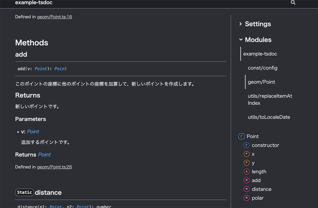Click the class icon next to Point
318x208 pixels.
click(241, 136)
